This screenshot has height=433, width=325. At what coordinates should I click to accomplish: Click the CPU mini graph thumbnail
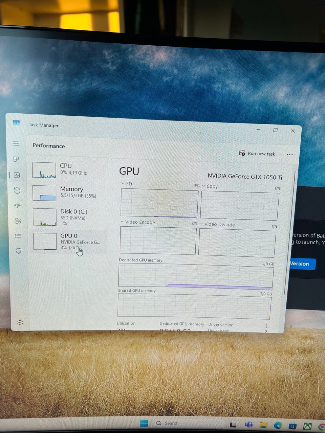point(44,170)
